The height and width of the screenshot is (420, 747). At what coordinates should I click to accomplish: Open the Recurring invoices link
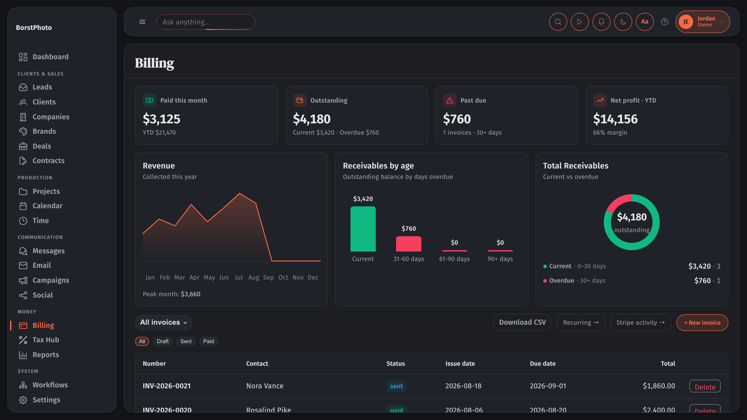(581, 322)
